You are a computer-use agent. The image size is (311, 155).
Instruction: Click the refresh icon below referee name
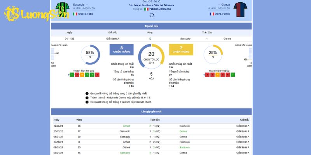coord(152,15)
